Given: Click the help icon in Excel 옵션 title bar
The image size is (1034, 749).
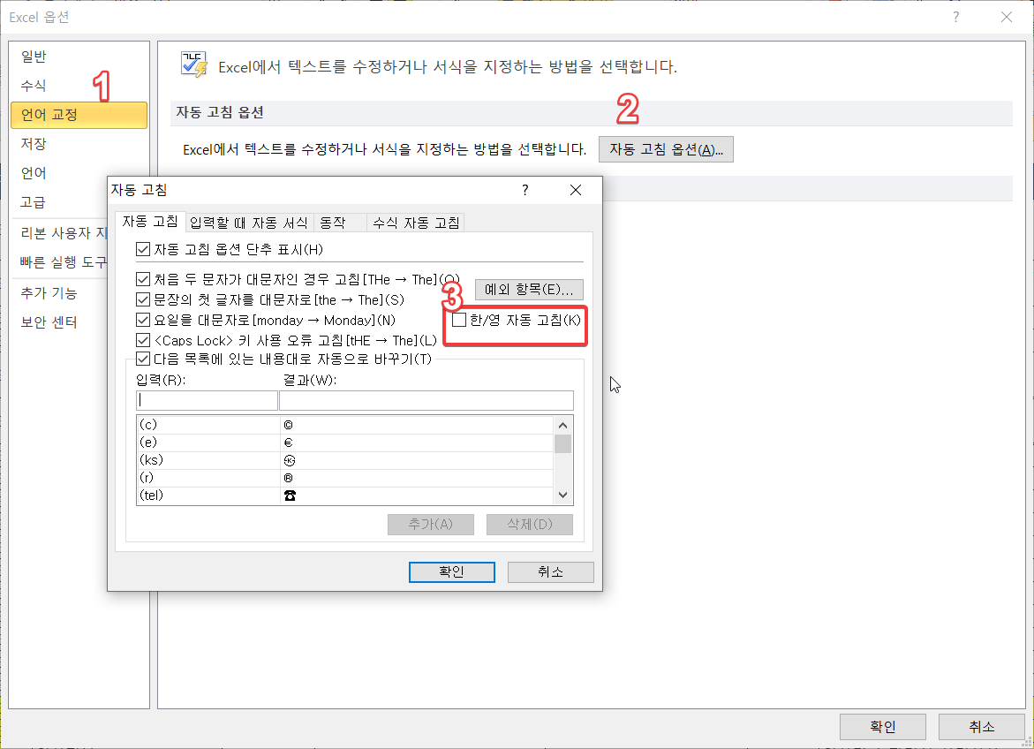Looking at the screenshot, I should pos(955,17).
